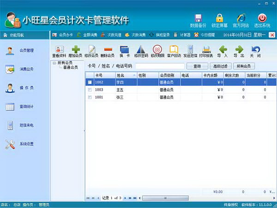
Task: Tick the checkbox for card 1003
Action: coord(90,90)
